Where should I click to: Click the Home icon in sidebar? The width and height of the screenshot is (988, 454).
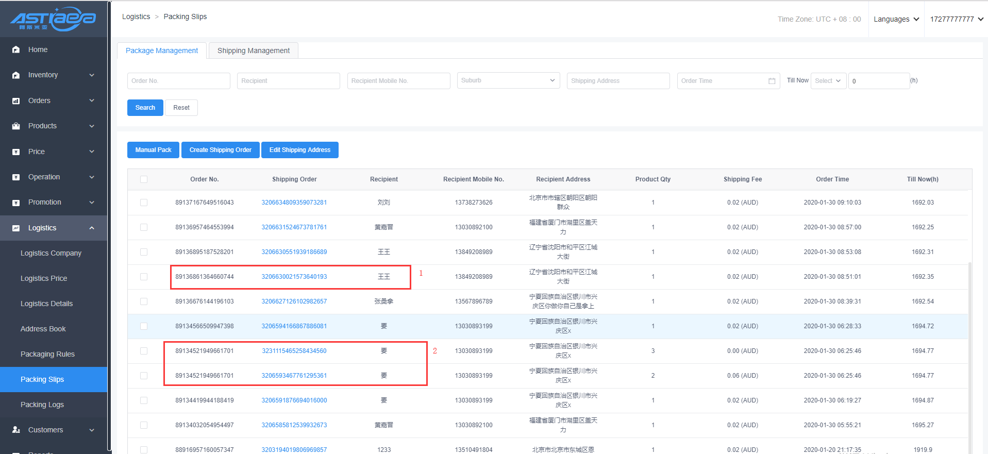coord(16,49)
